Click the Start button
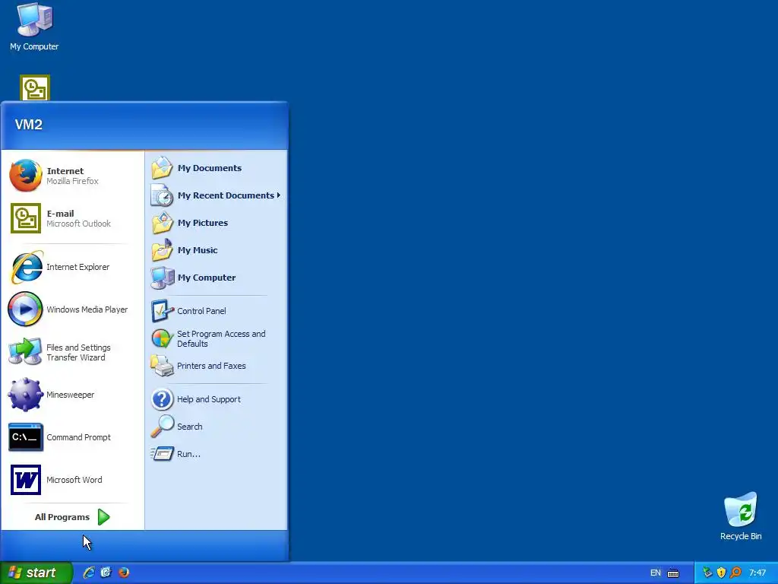The height and width of the screenshot is (584, 778). click(36, 573)
